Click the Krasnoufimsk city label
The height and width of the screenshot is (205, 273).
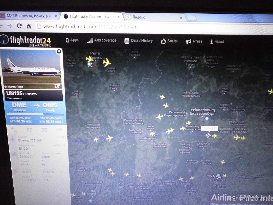pos(133,122)
